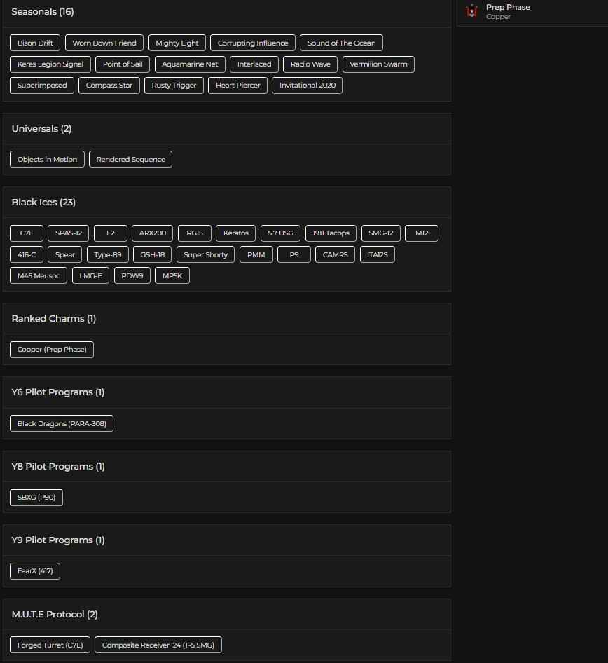Select the Worn Down Friend charm

pos(104,43)
